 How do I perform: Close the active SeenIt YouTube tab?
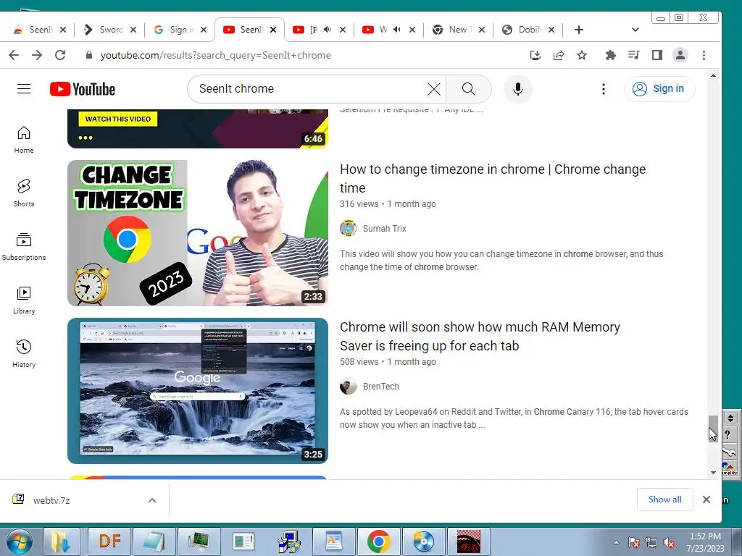[273, 30]
